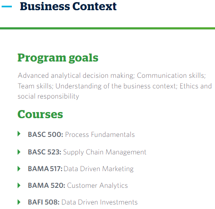Open BAMA 517 disclosure triangle

(19, 169)
